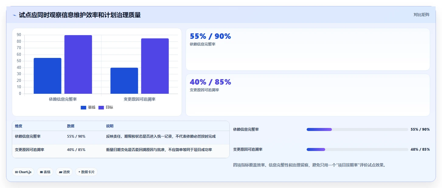Screen dimensions: 442x188
Task: Click the 进度 tag chip
Action: 64,172
